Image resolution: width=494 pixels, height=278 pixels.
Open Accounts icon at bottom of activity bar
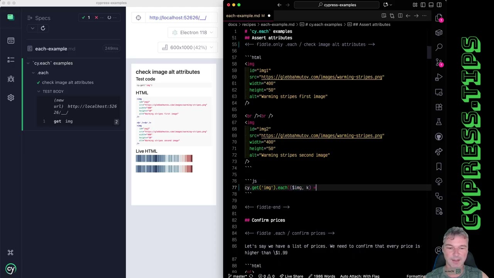(x=439, y=250)
